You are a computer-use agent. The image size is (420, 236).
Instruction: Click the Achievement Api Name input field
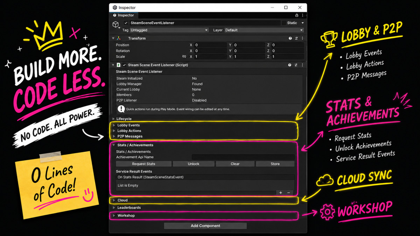click(x=243, y=157)
